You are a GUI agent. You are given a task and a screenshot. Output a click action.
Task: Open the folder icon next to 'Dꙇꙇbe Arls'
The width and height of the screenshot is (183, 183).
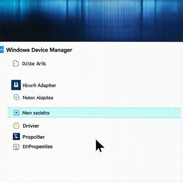pos(16,63)
